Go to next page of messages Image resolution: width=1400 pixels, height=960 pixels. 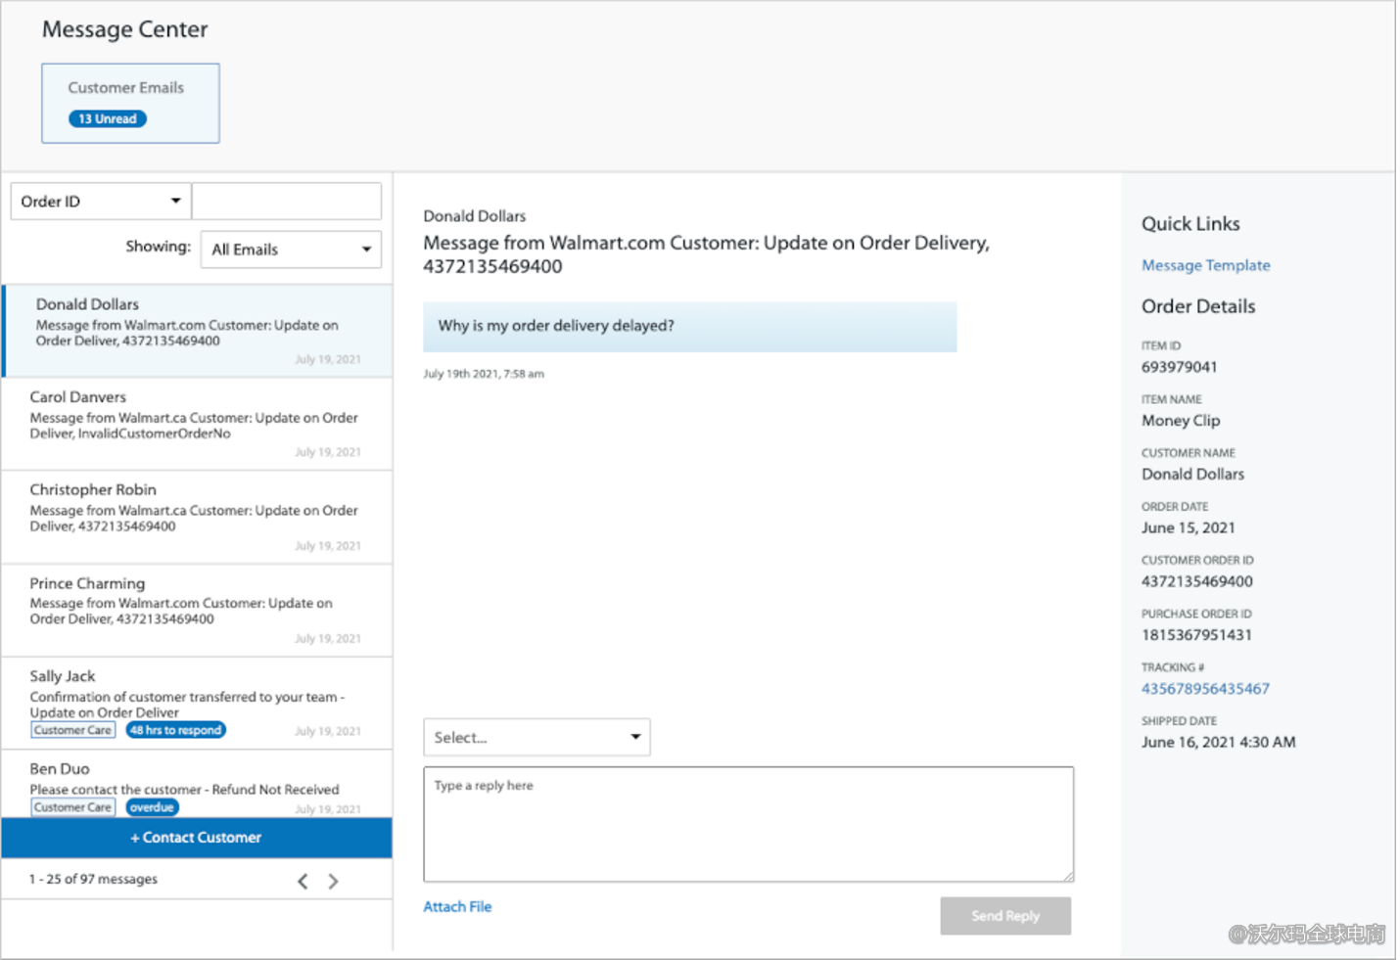pyautogui.click(x=334, y=881)
